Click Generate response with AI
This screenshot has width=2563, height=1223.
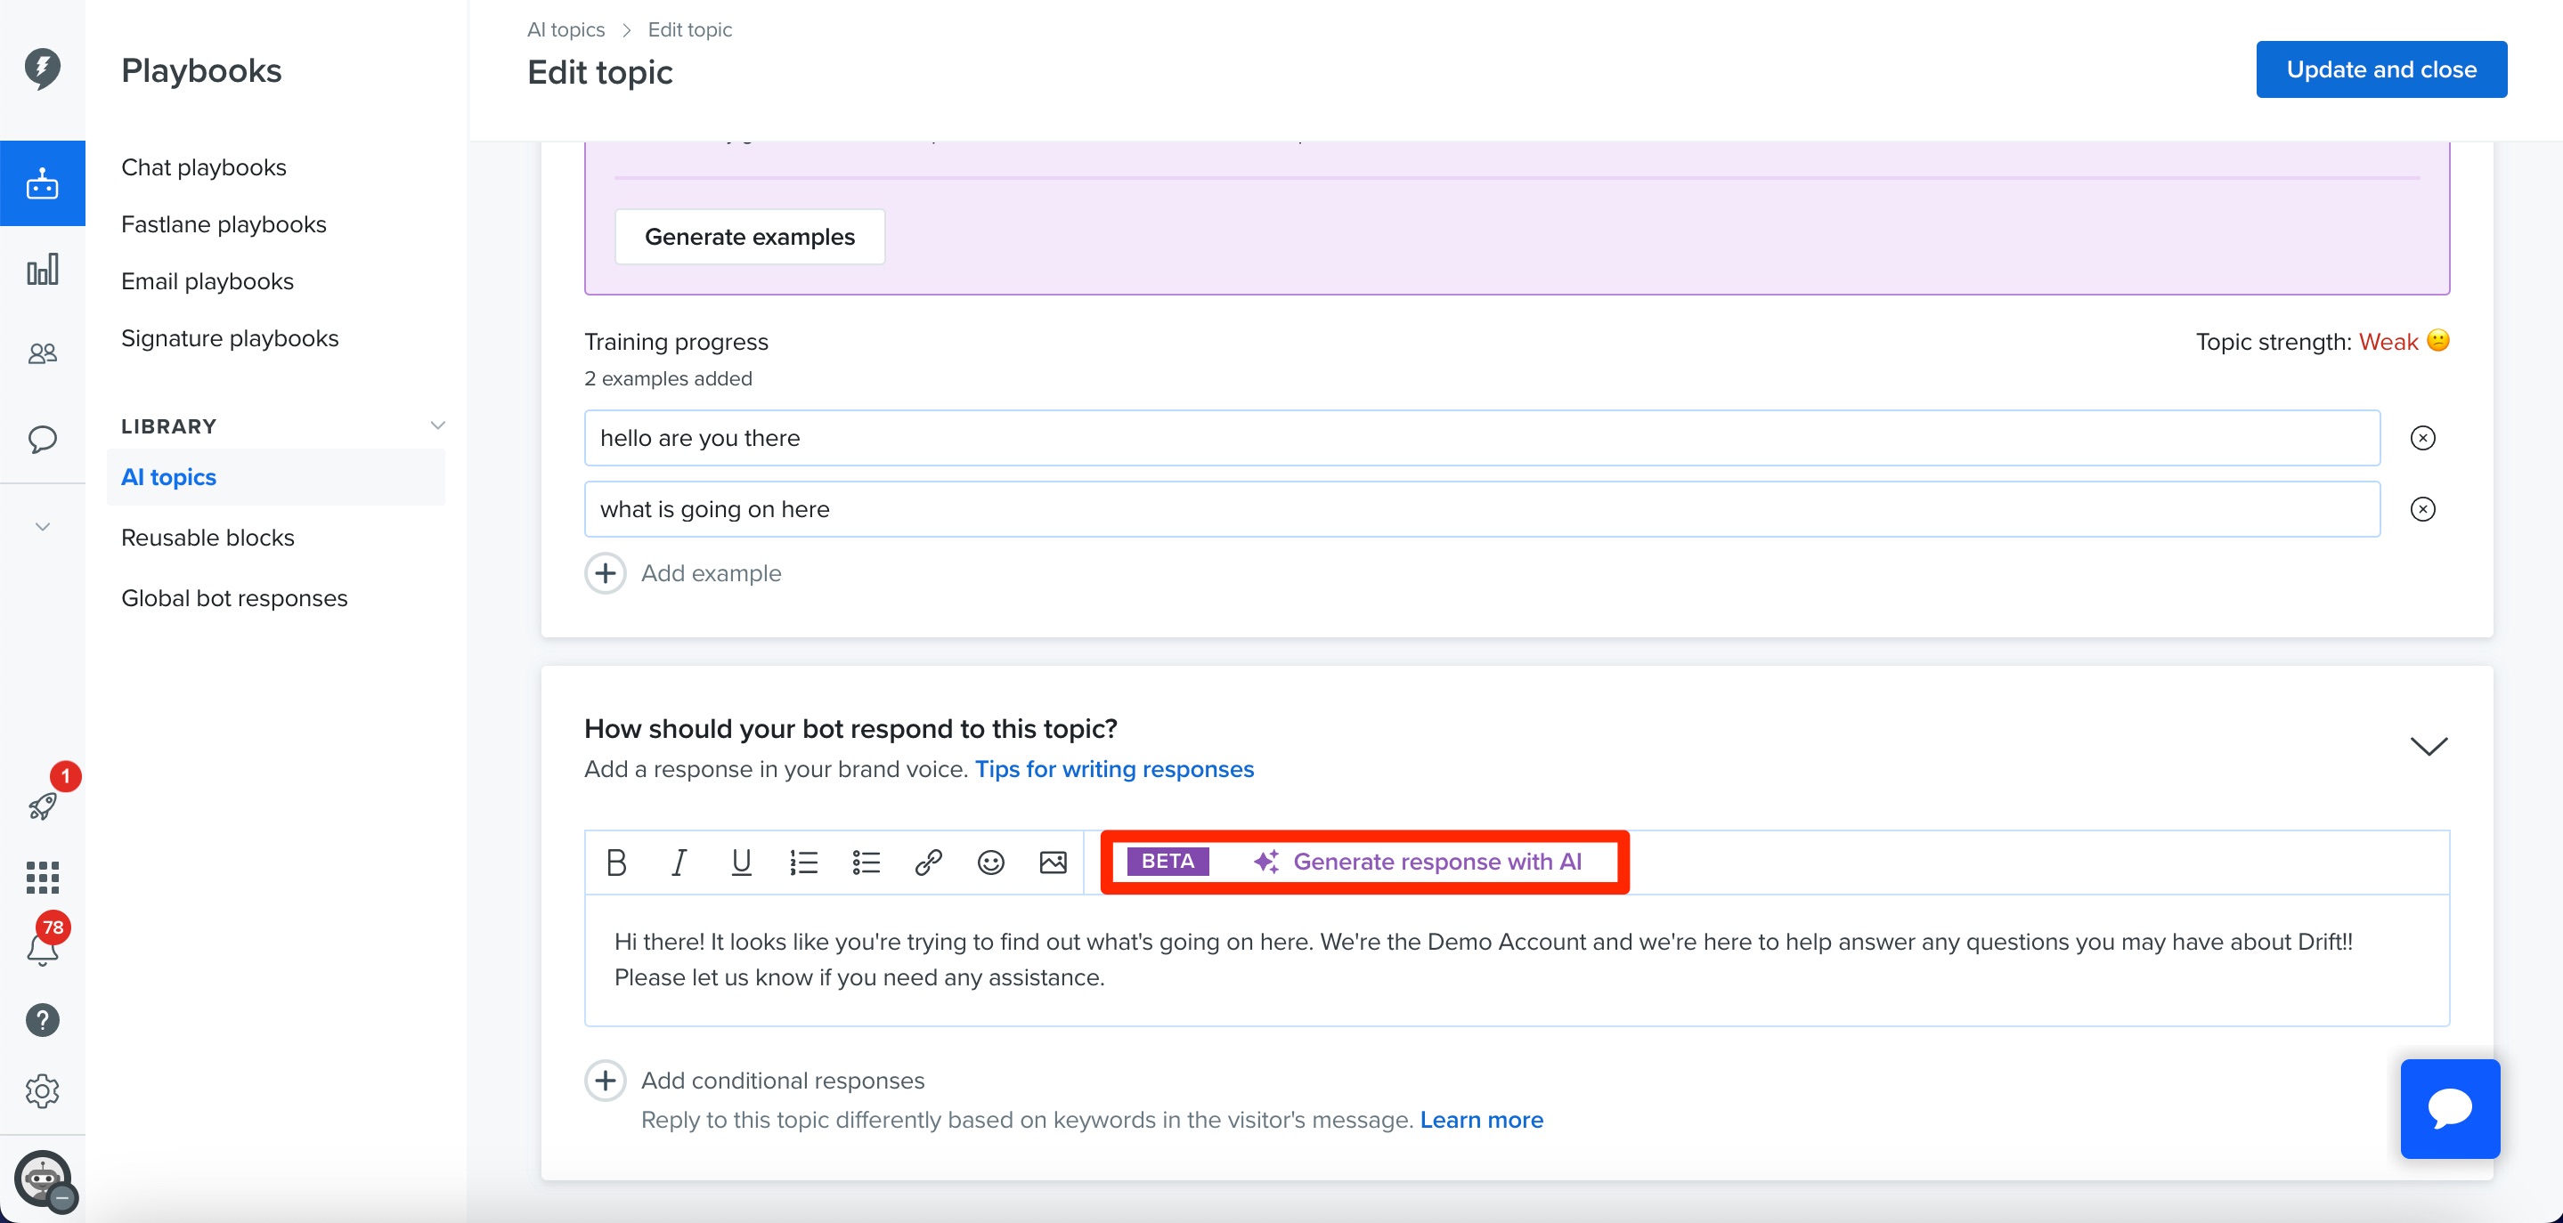(1417, 863)
